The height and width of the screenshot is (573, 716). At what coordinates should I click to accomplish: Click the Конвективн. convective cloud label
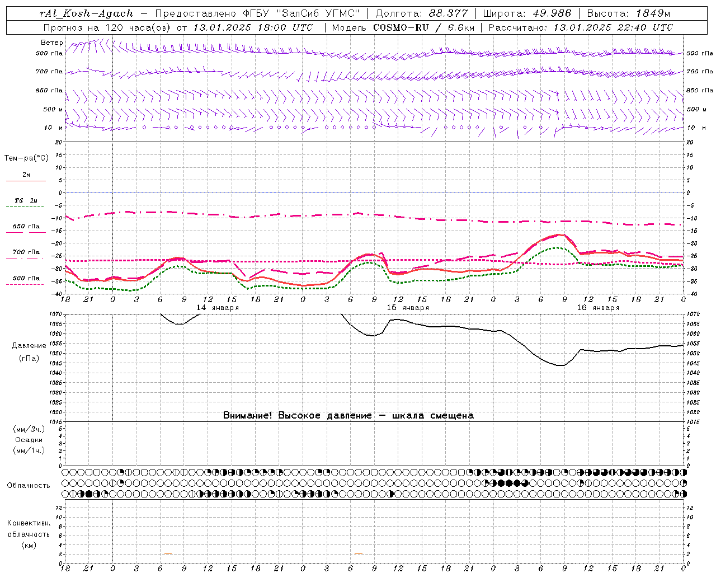(x=29, y=523)
